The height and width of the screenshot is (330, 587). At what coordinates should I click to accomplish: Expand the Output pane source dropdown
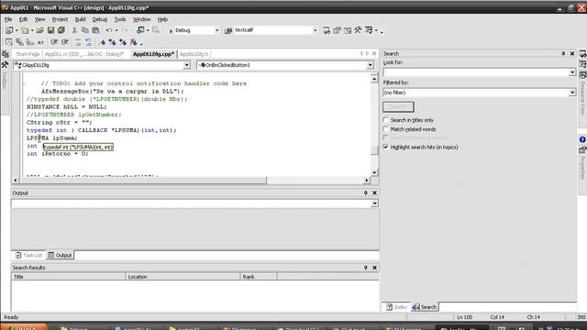(x=374, y=203)
